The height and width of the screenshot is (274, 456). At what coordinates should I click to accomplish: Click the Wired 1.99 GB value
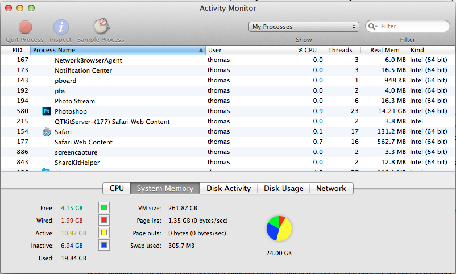pos(72,221)
